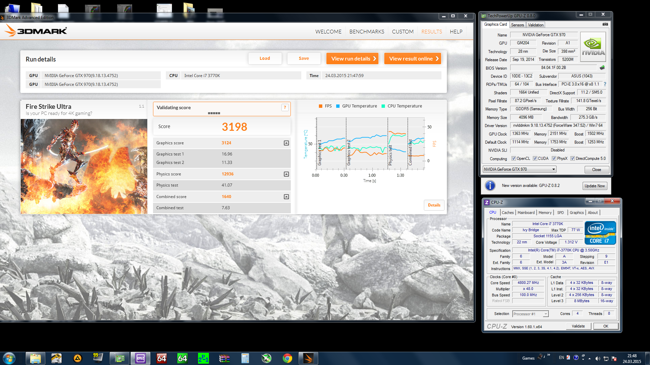The height and width of the screenshot is (365, 650).
Task: Toggle the CUDA checkbox
Action: [x=535, y=159]
